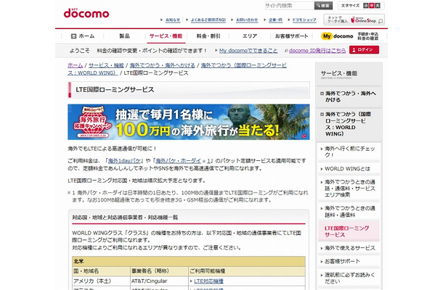Open the サービス・機能 menu tab

[166, 36]
